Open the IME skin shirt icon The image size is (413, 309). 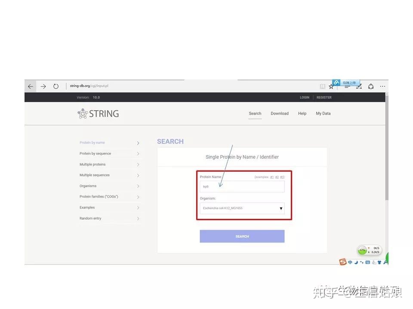coord(379,262)
